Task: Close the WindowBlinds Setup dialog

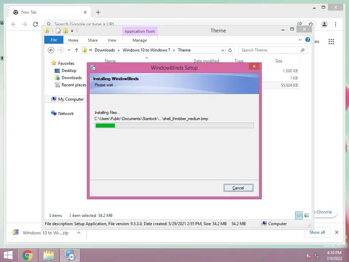Action: [254, 67]
